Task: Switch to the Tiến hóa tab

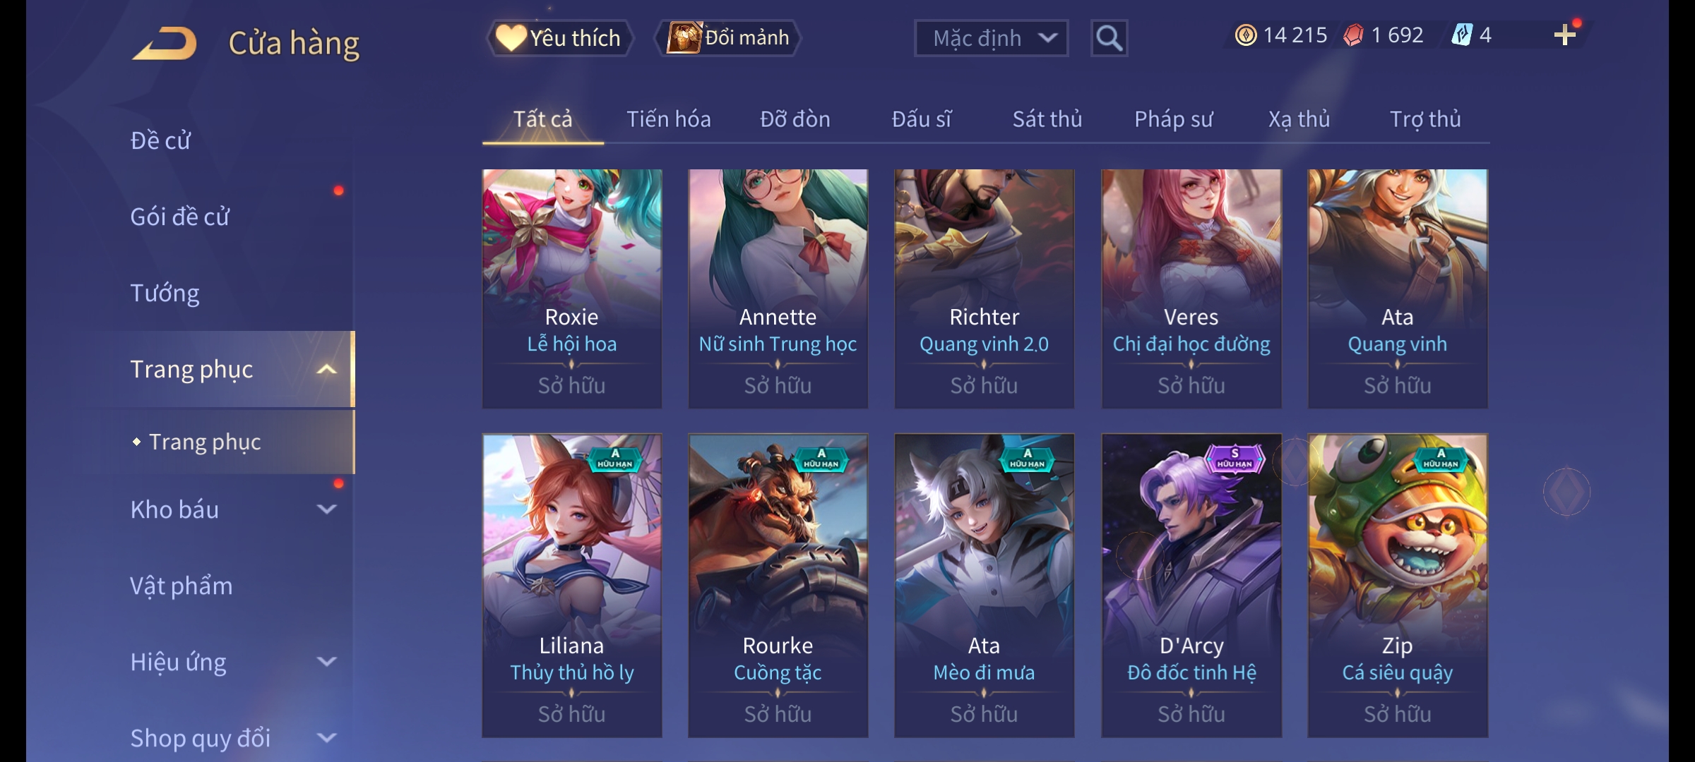Action: pyautogui.click(x=669, y=119)
